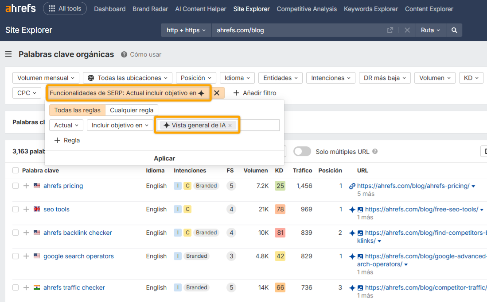Check the google search operators row checkbox
Image resolution: width=487 pixels, height=302 pixels.
pos(16,256)
